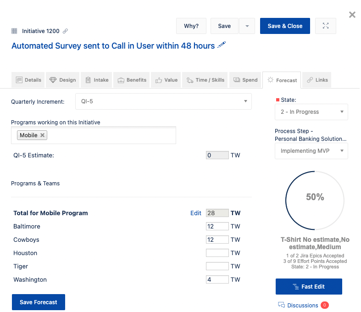The width and height of the screenshot is (361, 312).
Task: Select the Forecast tab
Action: (x=282, y=80)
